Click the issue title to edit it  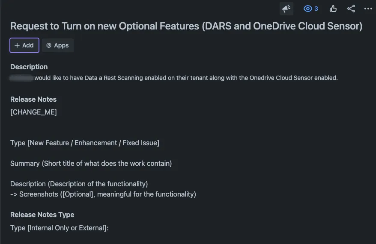click(186, 26)
